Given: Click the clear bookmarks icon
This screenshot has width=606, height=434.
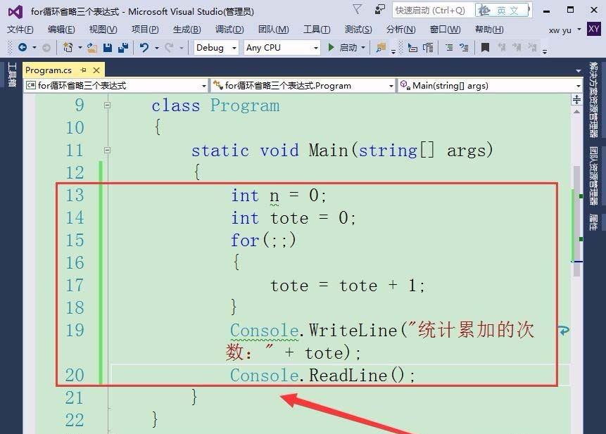Looking at the screenshot, I should point(532,48).
